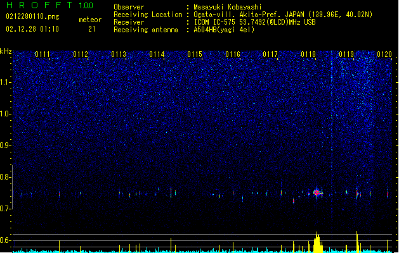The width and height of the screenshot is (399, 253).
Task: Select the filename 0212280110.png
Action: pyautogui.click(x=32, y=16)
